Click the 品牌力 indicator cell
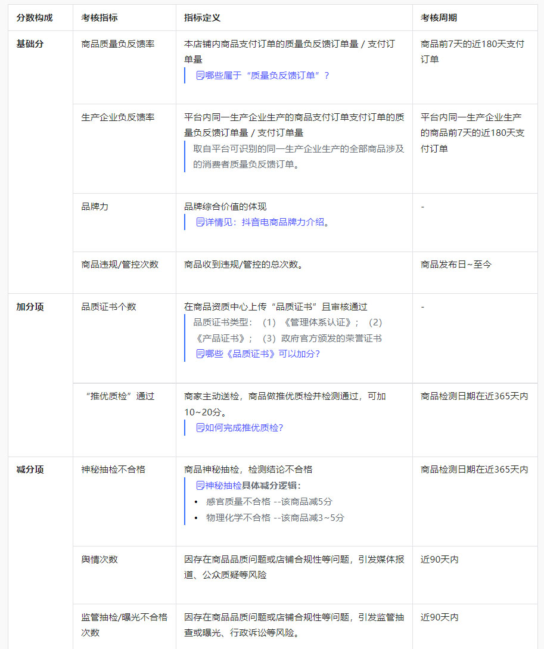The width and height of the screenshot is (544, 649). [95, 207]
